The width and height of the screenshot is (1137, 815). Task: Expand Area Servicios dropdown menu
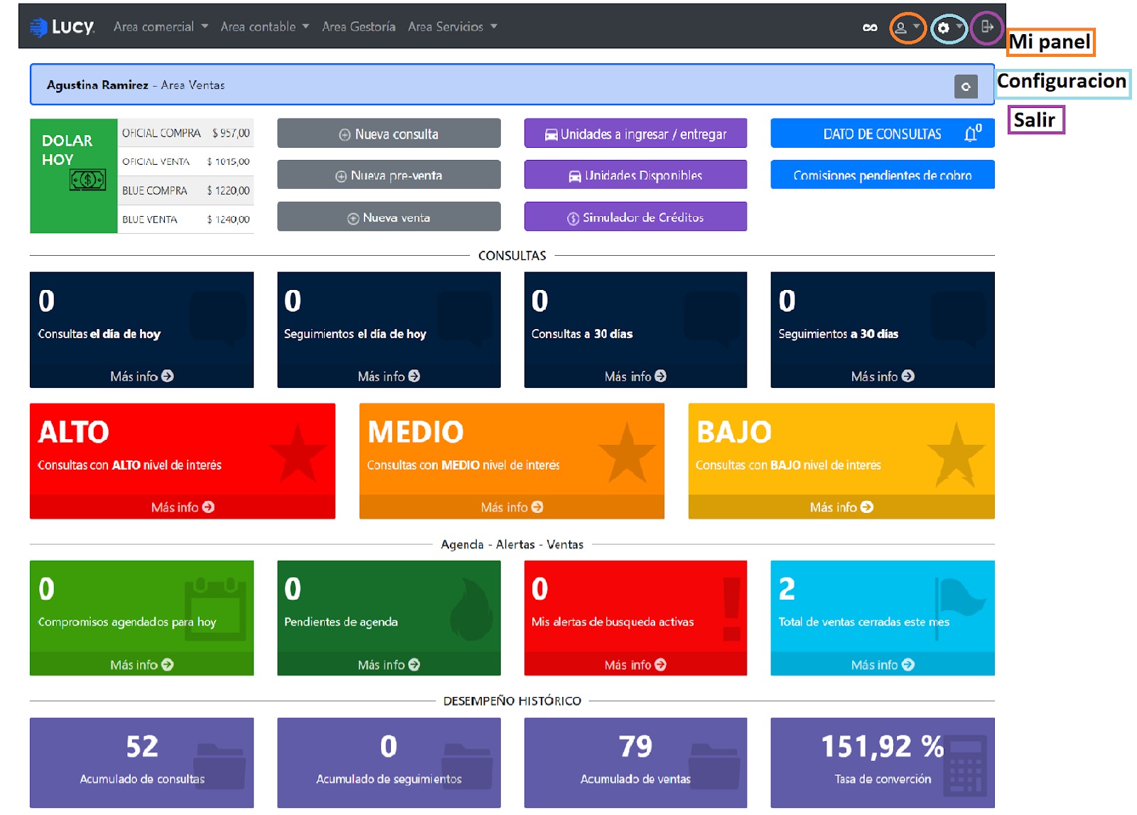(x=452, y=27)
